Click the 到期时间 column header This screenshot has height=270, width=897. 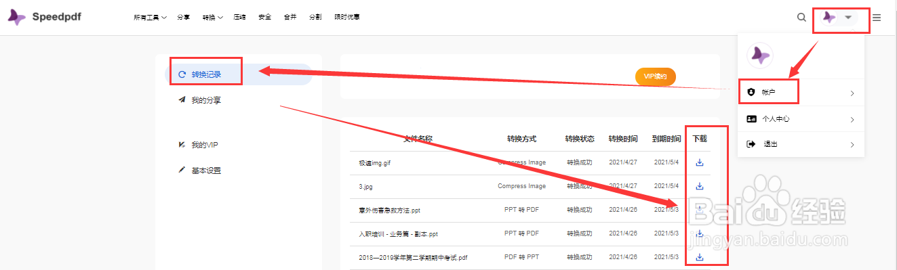666,139
